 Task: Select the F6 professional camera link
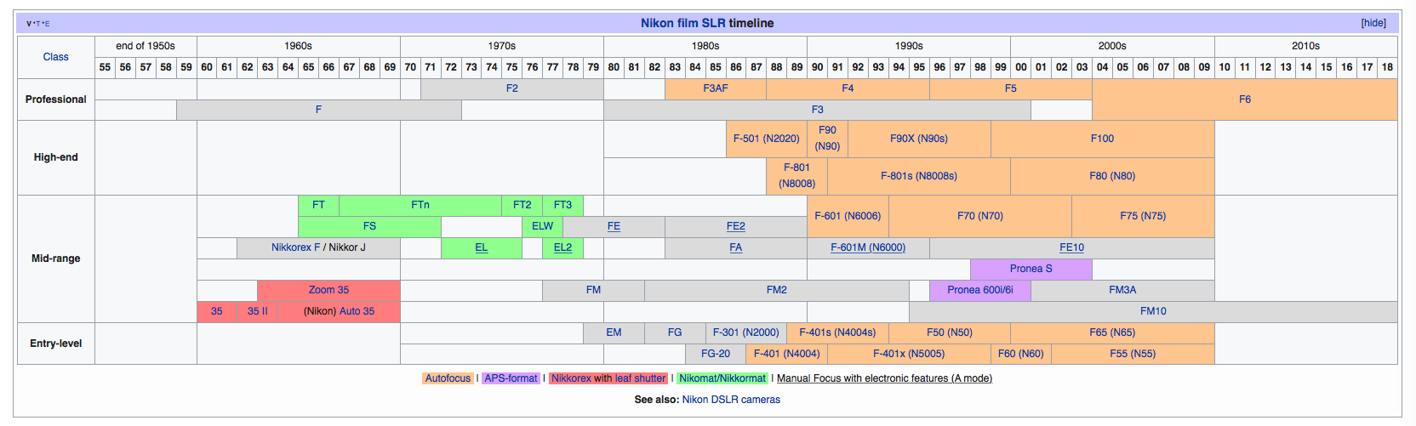1244,99
